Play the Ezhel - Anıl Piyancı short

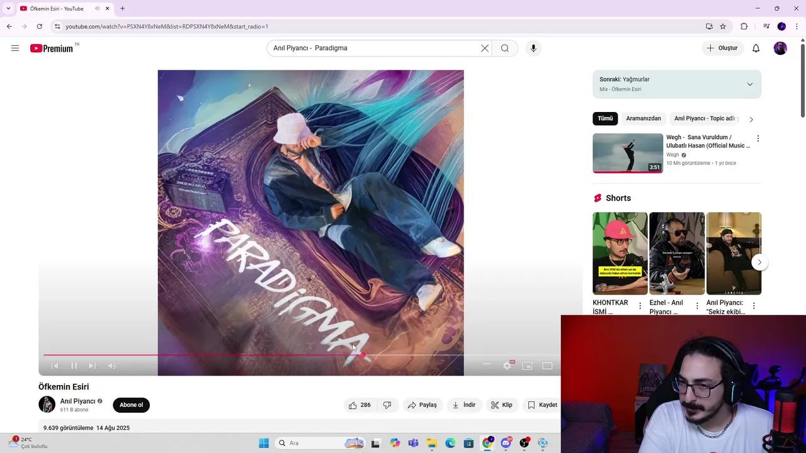pyautogui.click(x=677, y=254)
